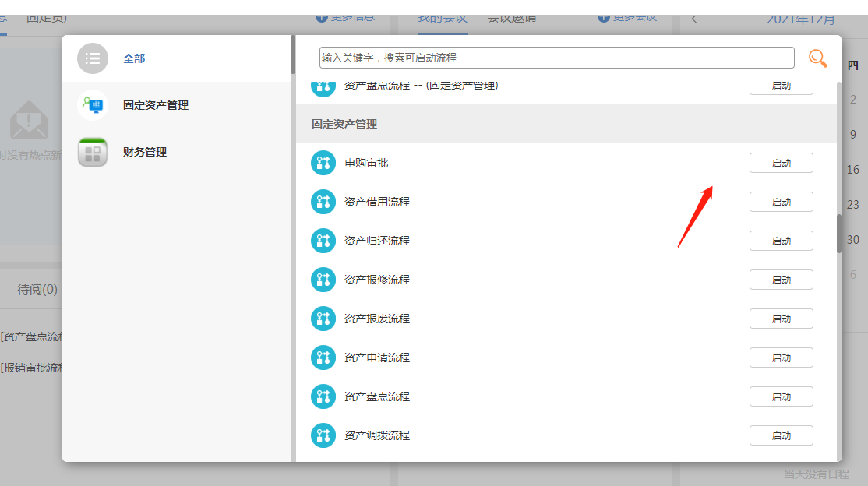Image resolution: width=868 pixels, height=486 pixels.
Task: Click the 资产调拨流程 workflow name
Action: pyautogui.click(x=377, y=435)
